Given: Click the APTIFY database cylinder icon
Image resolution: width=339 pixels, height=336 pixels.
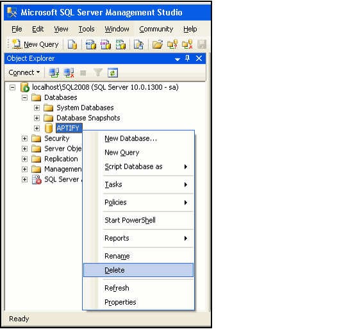Looking at the screenshot, I should (49, 128).
